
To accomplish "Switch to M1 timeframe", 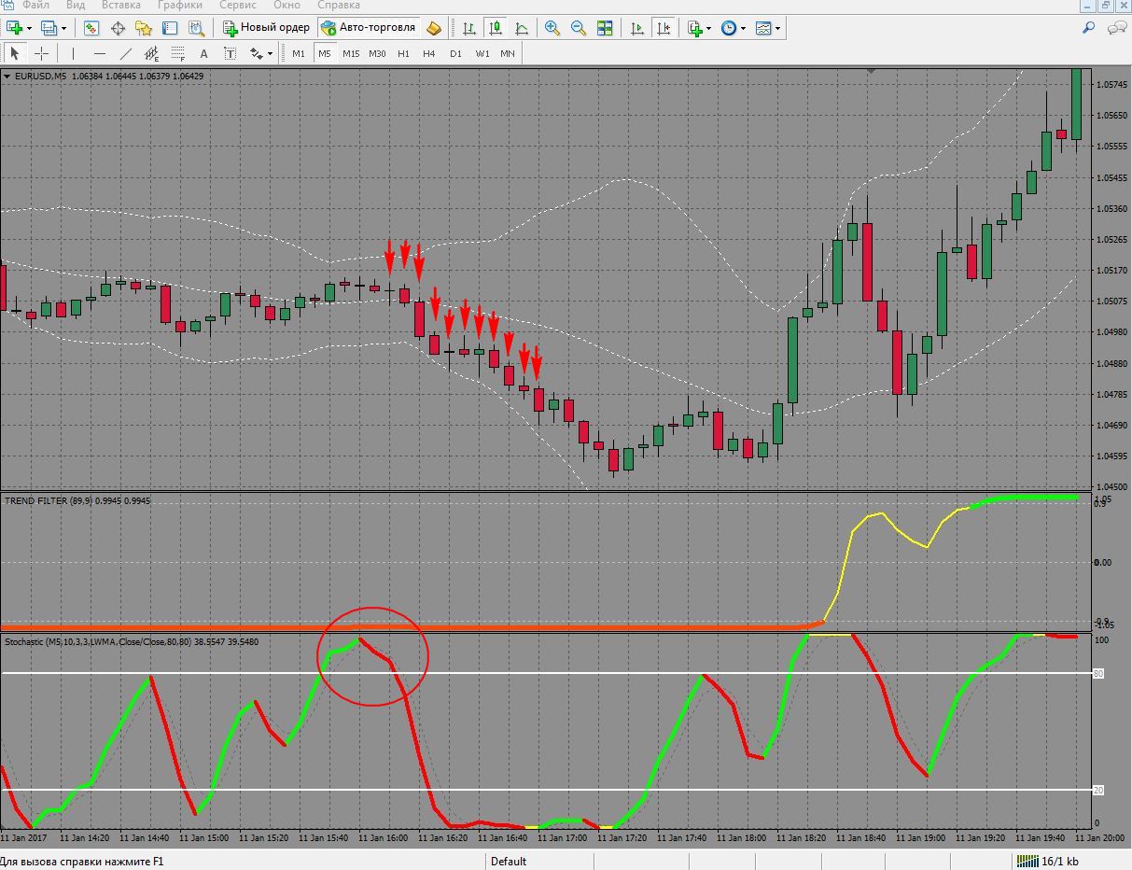I will click(x=299, y=53).
